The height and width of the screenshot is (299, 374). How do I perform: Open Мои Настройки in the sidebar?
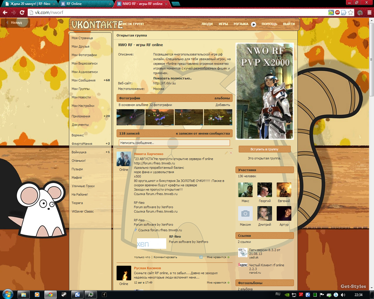coord(83,106)
